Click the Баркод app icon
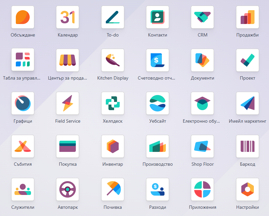This screenshot has height=216, width=269. coord(248,146)
